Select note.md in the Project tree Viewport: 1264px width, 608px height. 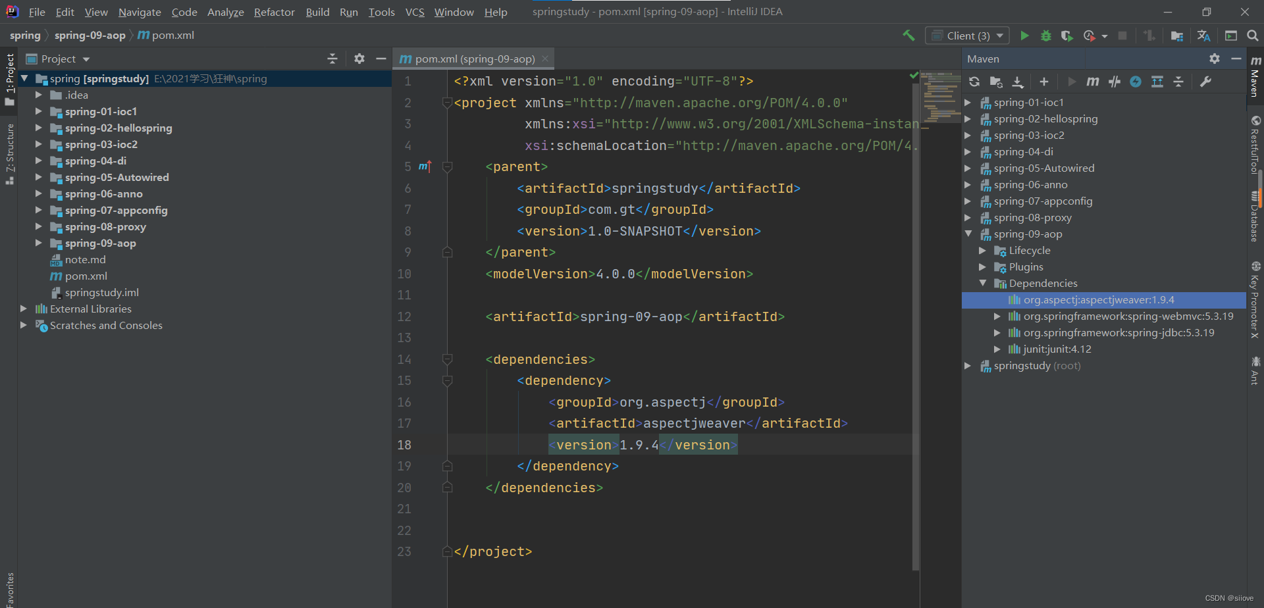pyautogui.click(x=85, y=259)
